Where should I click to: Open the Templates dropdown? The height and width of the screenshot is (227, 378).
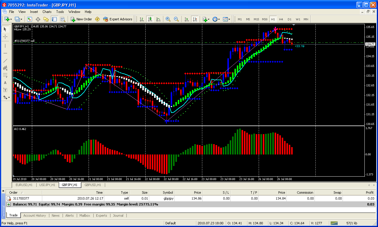227,19
